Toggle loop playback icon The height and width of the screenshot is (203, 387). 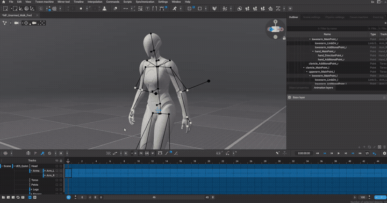367,153
